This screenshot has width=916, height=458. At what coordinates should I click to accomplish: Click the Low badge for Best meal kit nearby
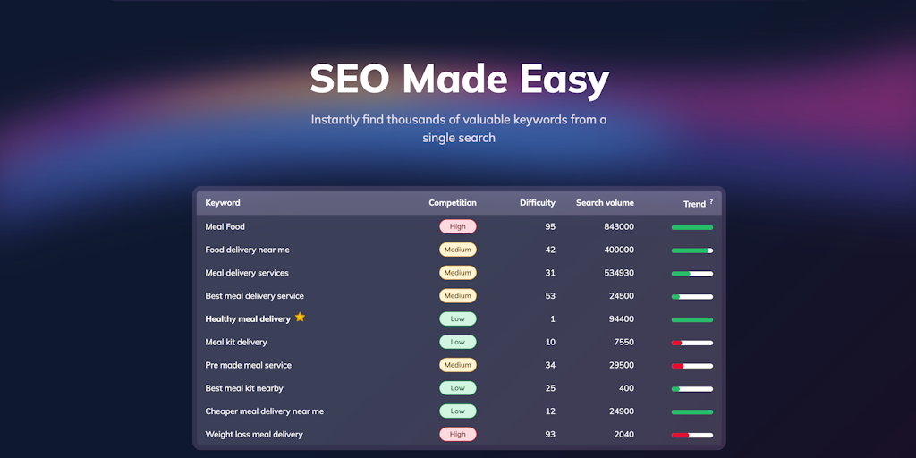point(458,388)
